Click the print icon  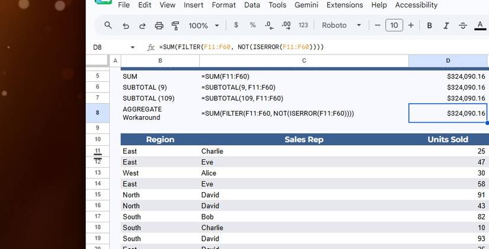click(159, 25)
